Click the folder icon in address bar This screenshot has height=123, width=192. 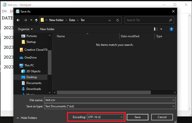[x=42, y=20]
